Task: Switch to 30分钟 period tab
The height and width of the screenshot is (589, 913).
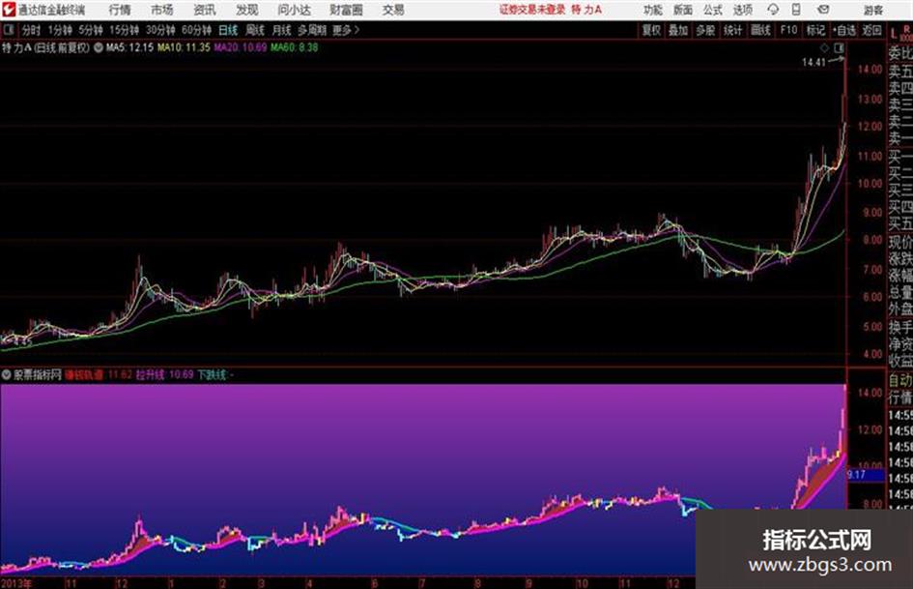Action: click(160, 30)
